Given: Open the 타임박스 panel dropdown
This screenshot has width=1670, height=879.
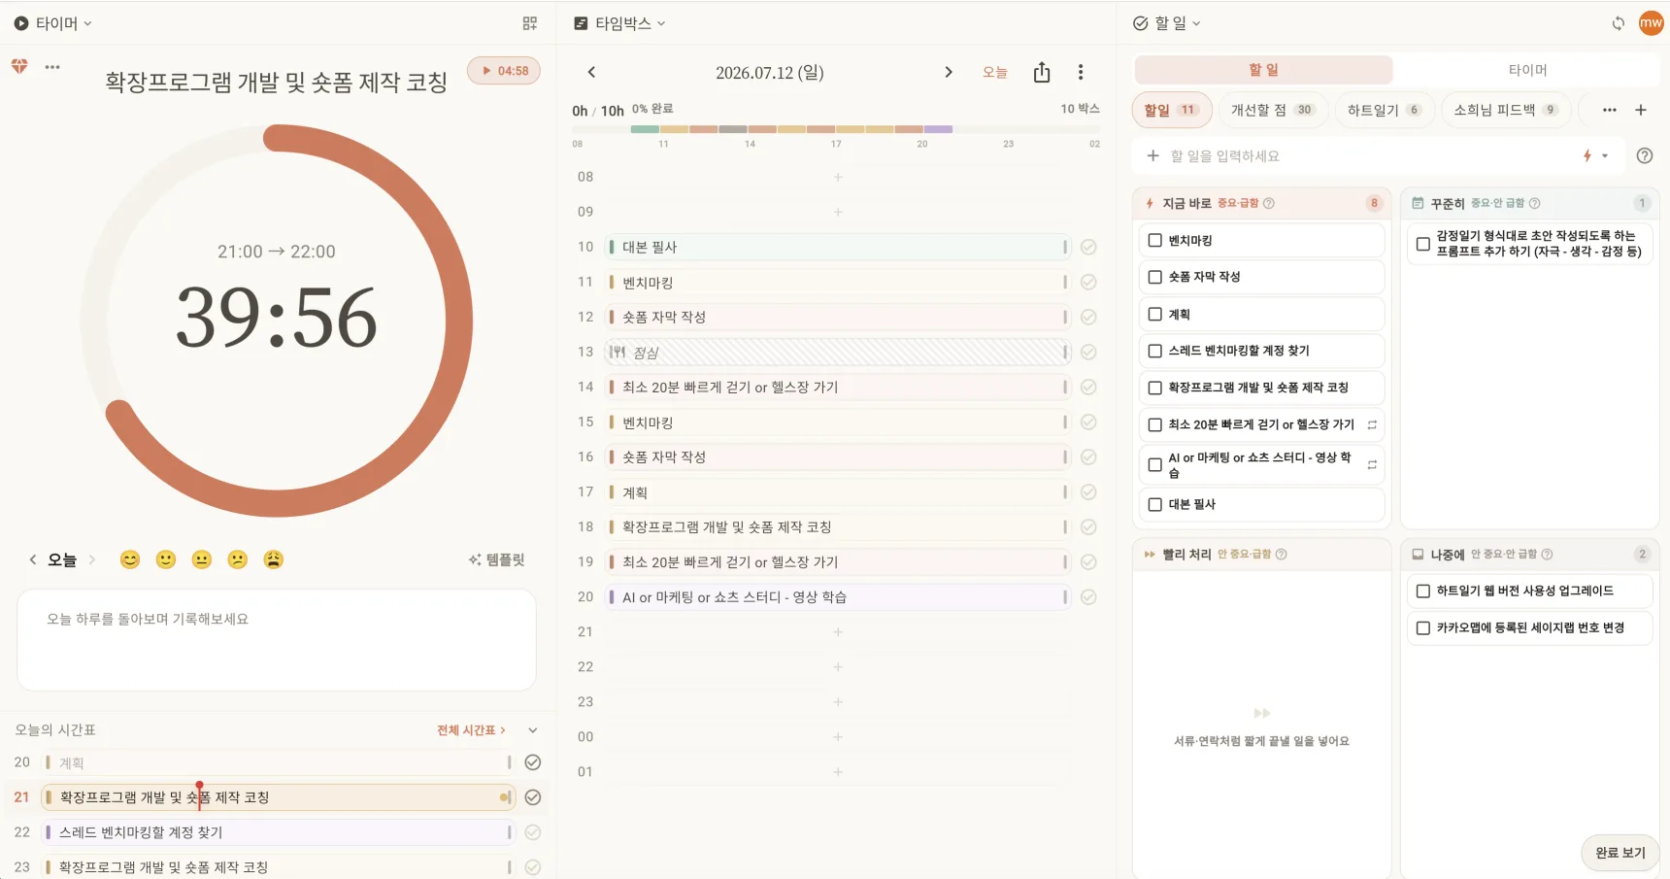Looking at the screenshot, I should pyautogui.click(x=619, y=23).
